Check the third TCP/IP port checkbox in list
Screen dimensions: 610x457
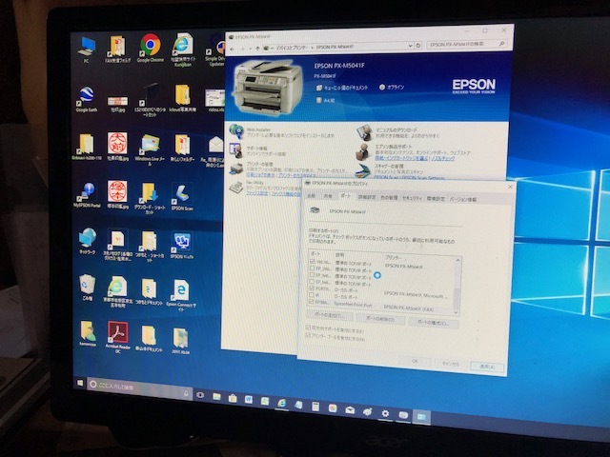pos(312,275)
